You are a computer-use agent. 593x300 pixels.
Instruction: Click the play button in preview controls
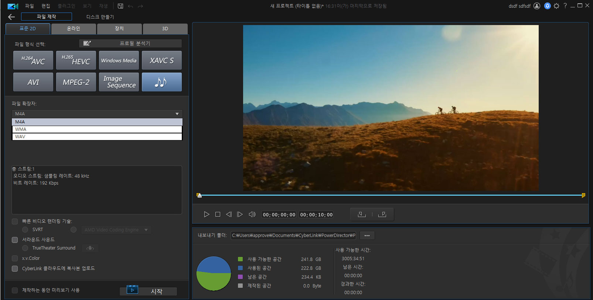point(207,214)
